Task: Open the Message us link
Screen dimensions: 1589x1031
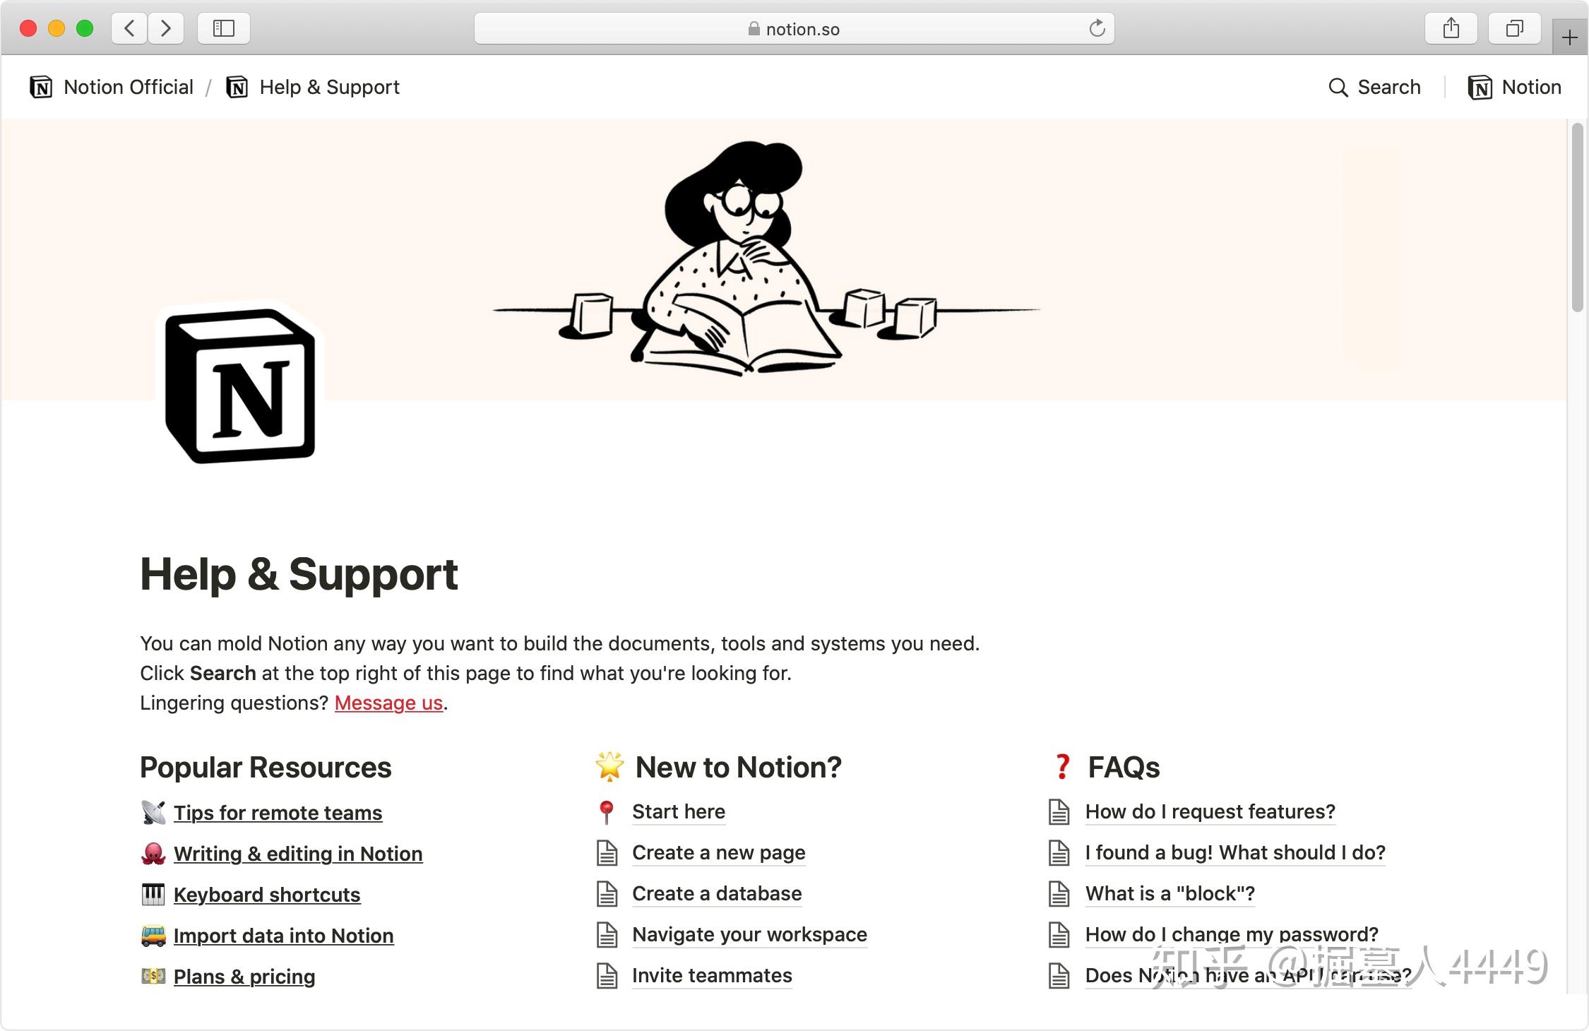Action: point(388,703)
